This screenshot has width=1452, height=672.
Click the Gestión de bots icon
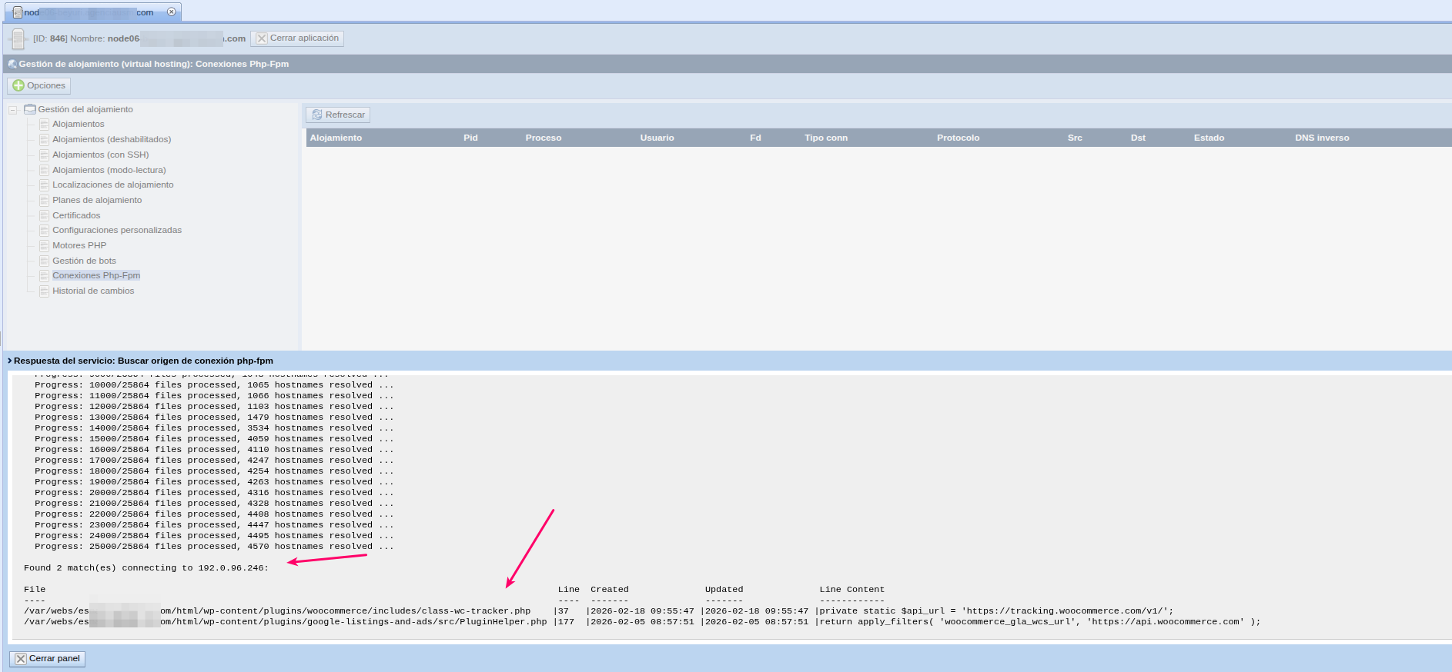45,261
